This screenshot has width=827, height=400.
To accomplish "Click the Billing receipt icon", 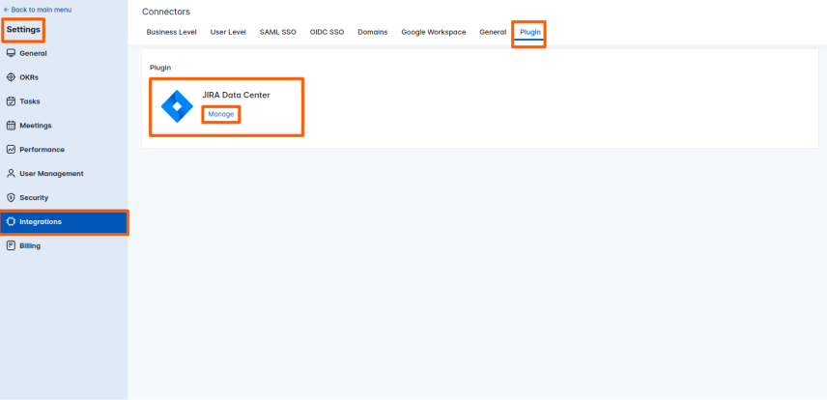I will (x=11, y=246).
